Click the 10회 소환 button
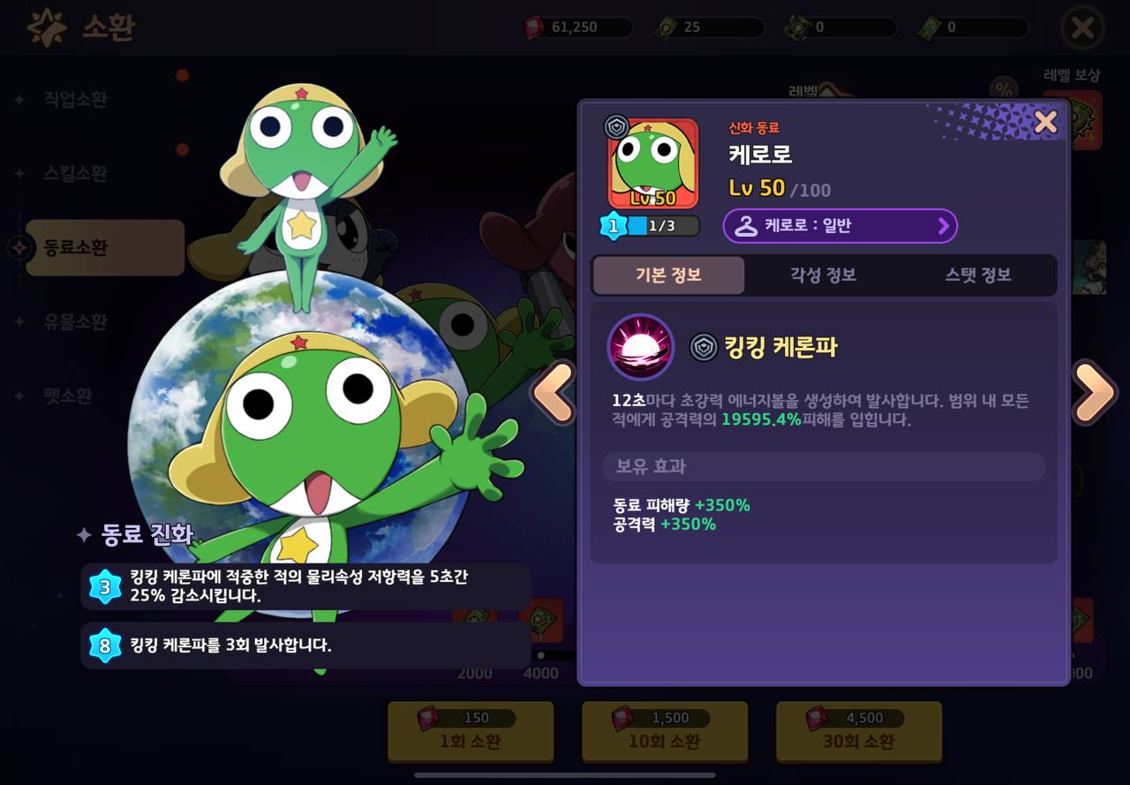 [x=664, y=731]
